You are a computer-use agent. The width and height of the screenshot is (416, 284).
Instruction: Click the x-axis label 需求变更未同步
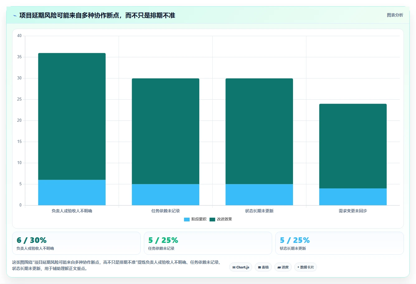(353, 211)
